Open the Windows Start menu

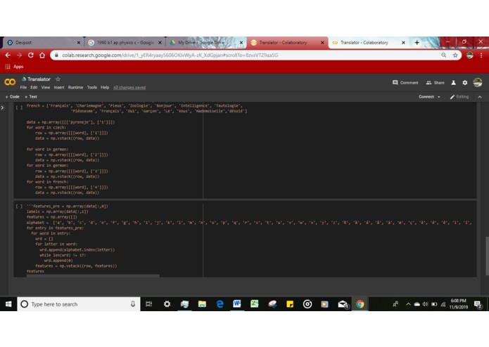pyautogui.click(x=8, y=304)
